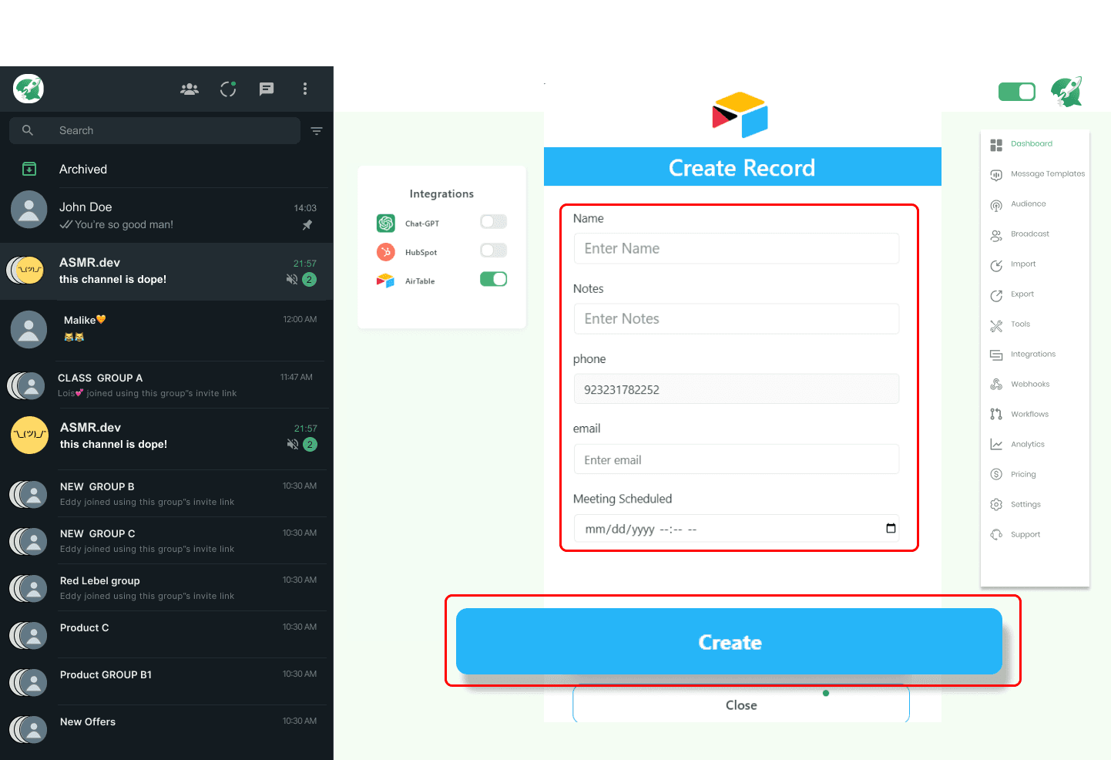Open Export in the side menu
The image size is (1111, 760).
pos(1022,294)
